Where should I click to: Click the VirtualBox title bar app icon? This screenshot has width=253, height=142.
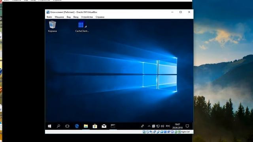48,12
